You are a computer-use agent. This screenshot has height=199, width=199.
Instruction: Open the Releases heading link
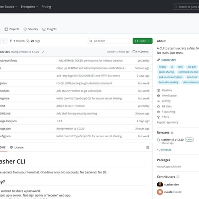163,133
